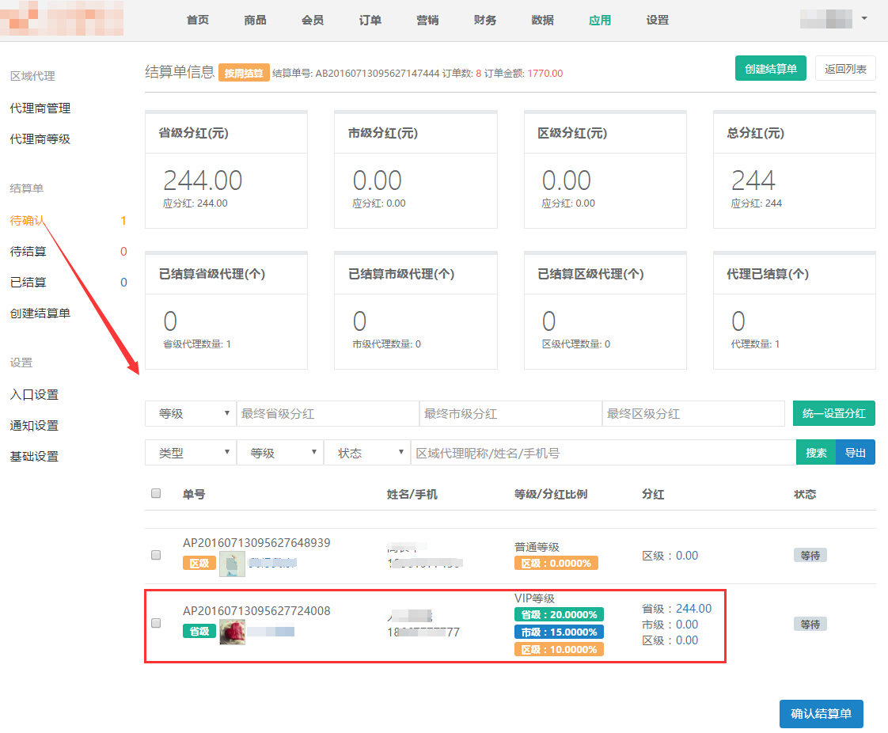
Task: Click the orange 按周结算 tag
Action: coord(245,73)
